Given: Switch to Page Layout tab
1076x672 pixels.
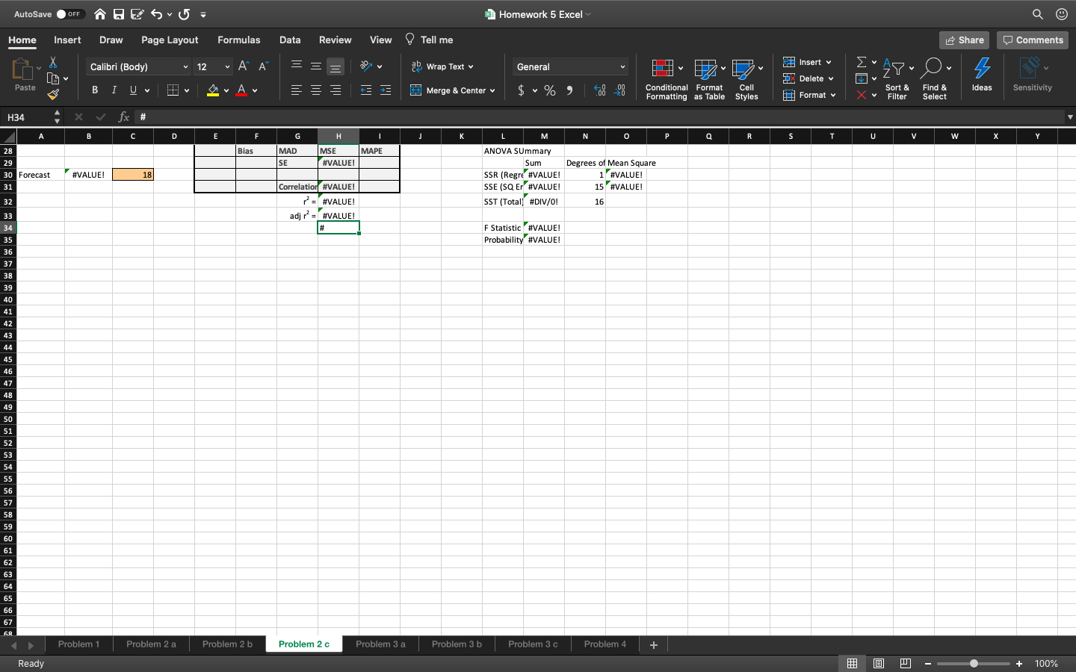Looking at the screenshot, I should pos(170,40).
